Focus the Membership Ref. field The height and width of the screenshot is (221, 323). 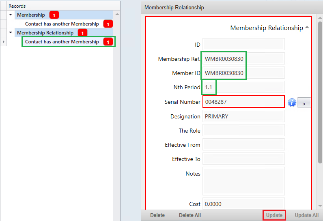243,59
